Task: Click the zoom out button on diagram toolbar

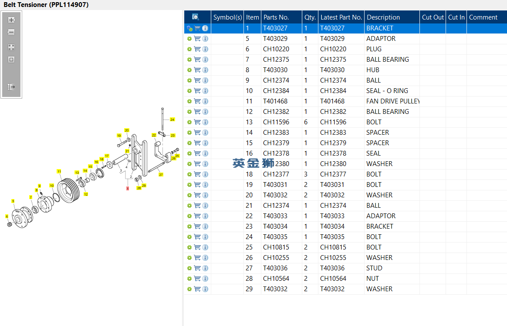Action: coord(11,32)
